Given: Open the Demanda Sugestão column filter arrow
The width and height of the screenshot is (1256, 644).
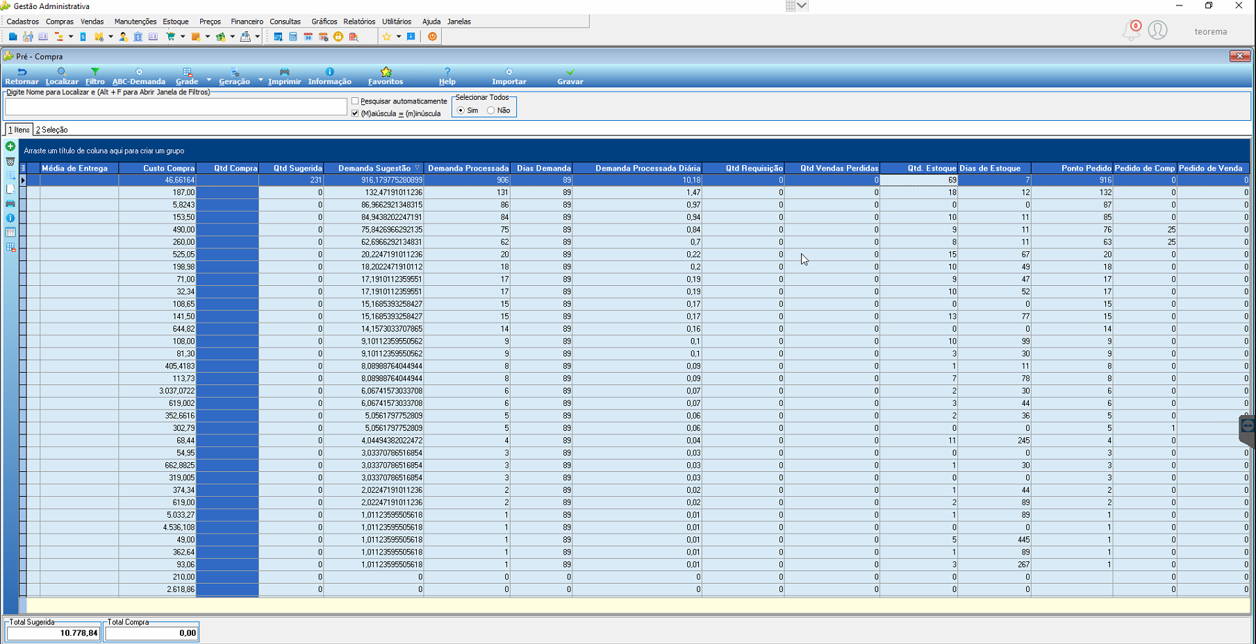Looking at the screenshot, I should pos(417,168).
